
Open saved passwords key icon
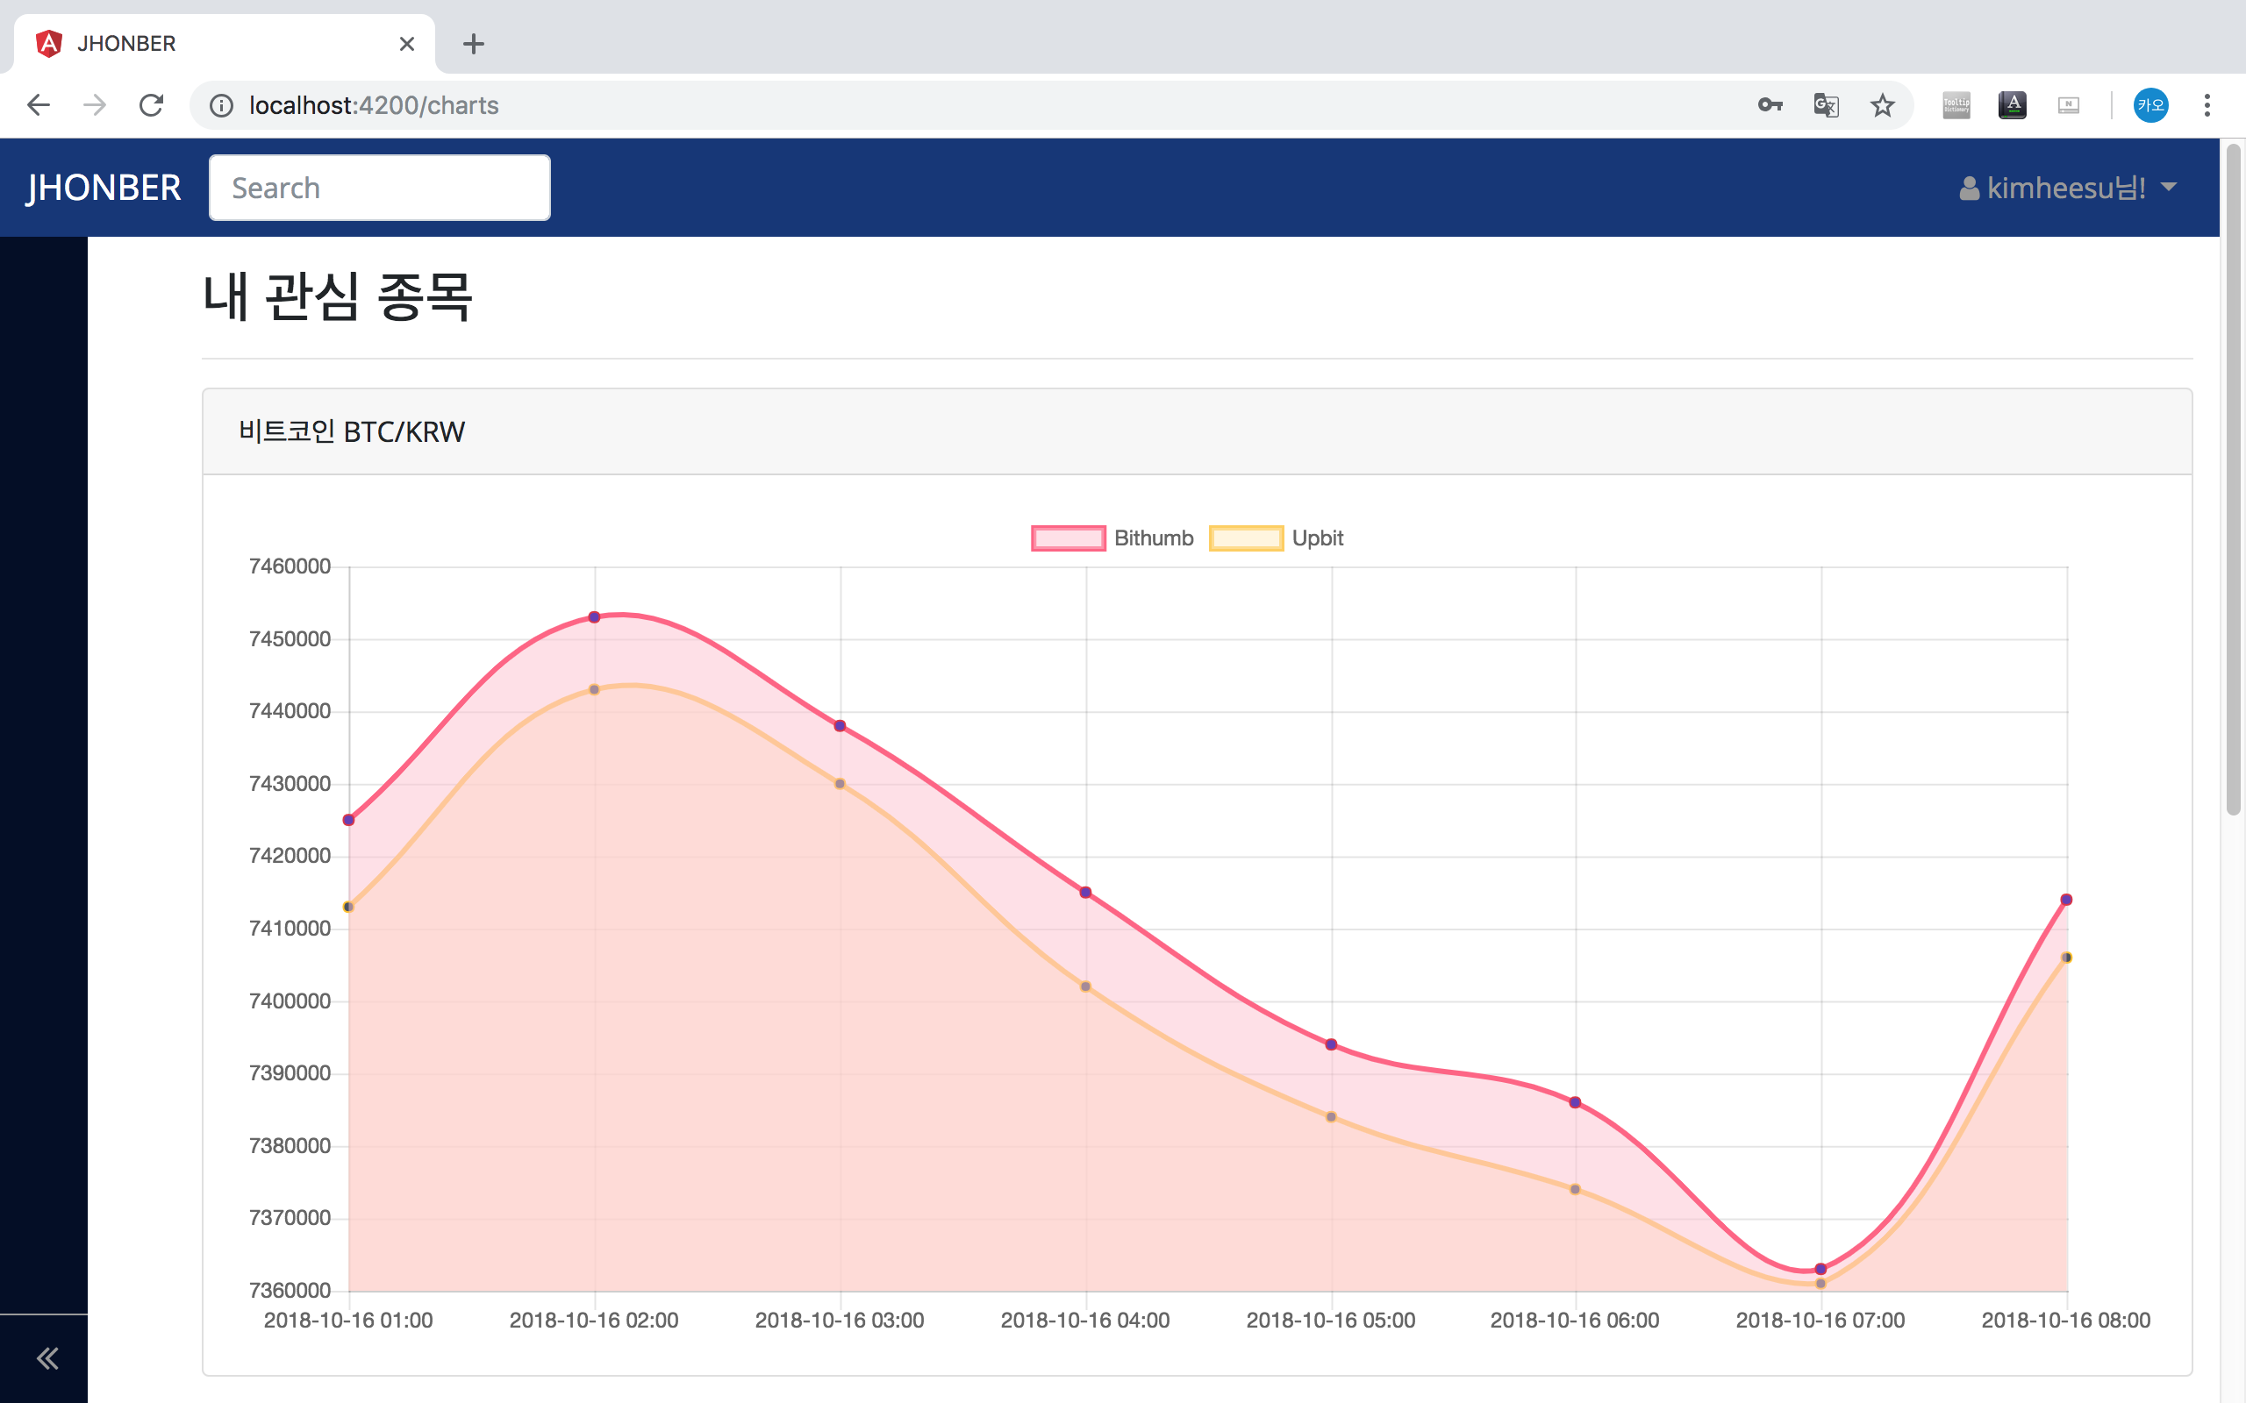[1770, 105]
